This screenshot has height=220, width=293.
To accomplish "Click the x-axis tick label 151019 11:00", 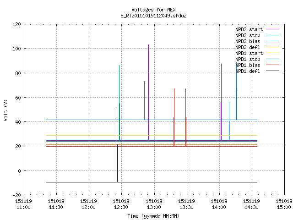I will click(23, 204).
